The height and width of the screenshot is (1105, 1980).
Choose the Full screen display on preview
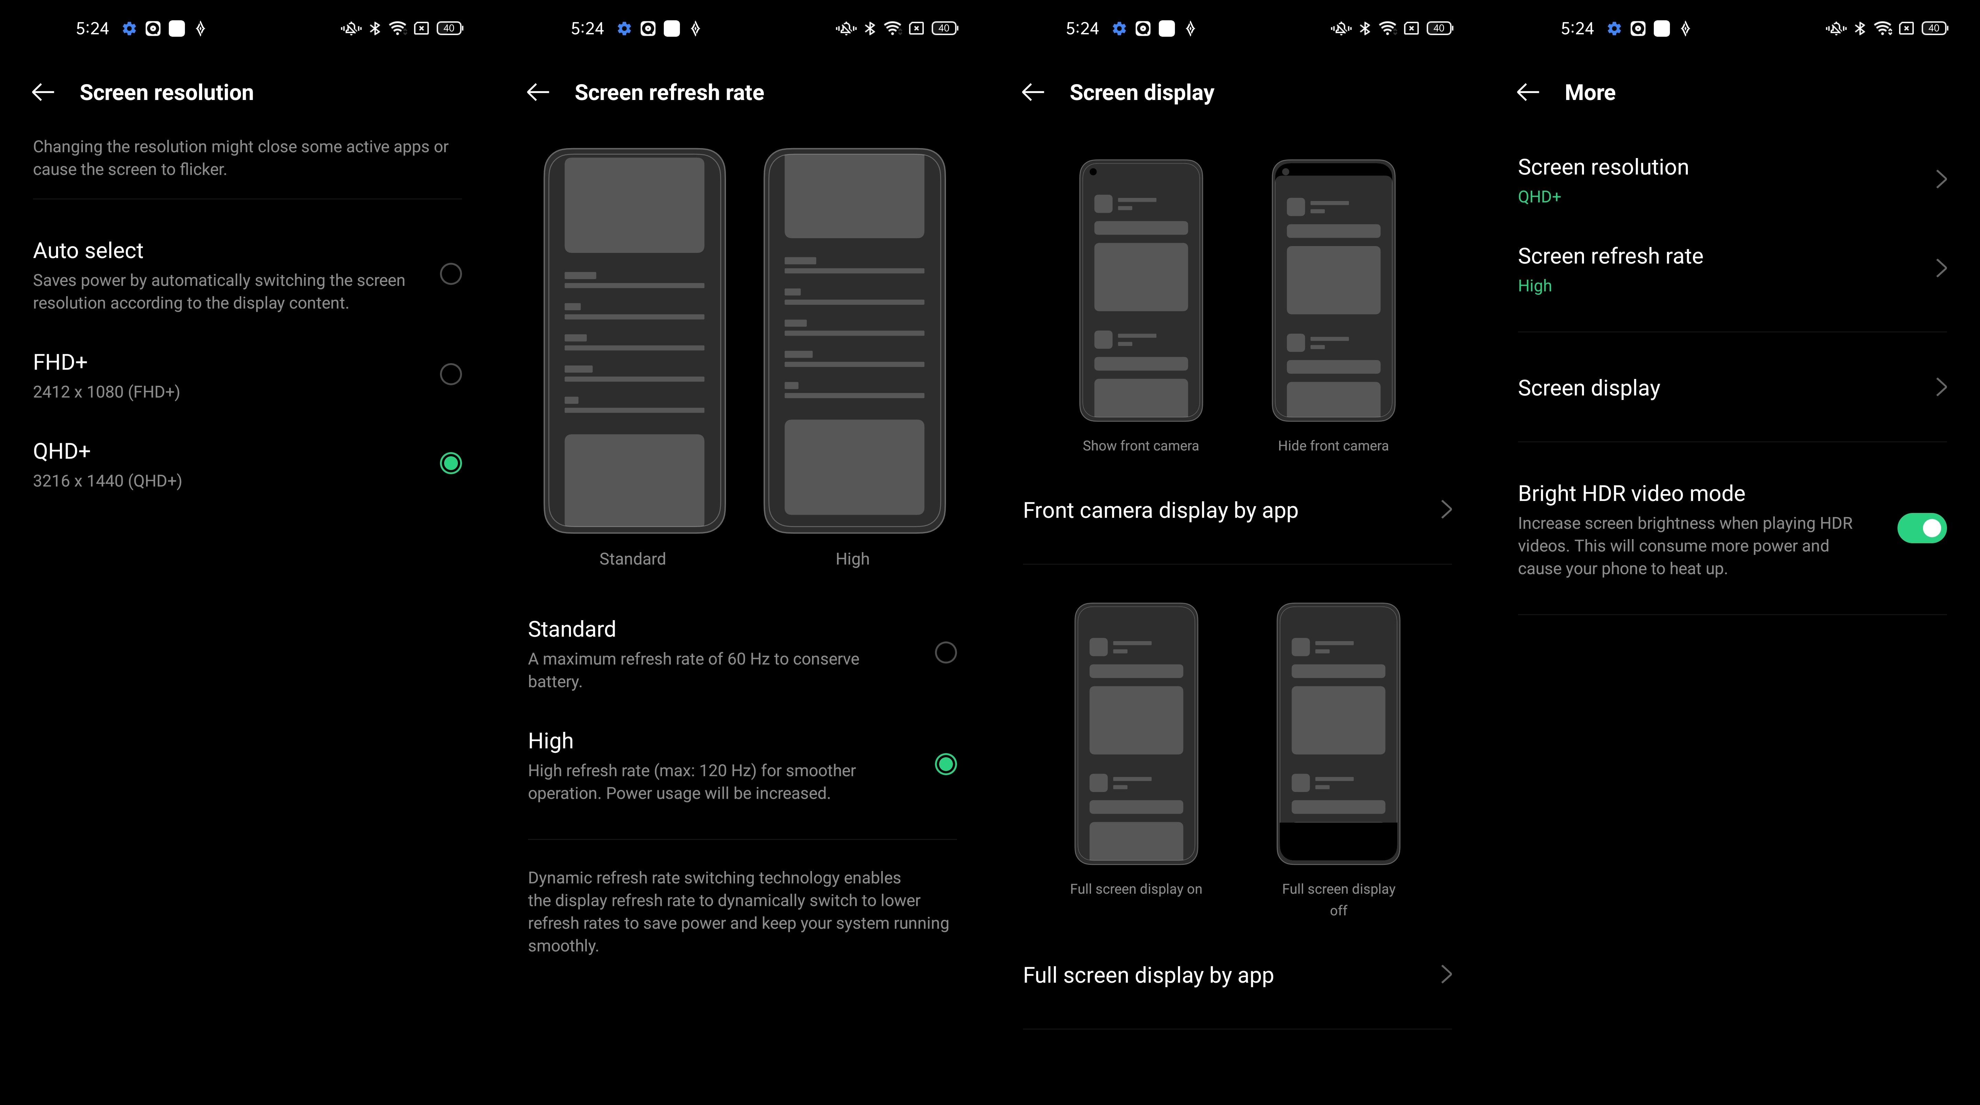coord(1136,734)
